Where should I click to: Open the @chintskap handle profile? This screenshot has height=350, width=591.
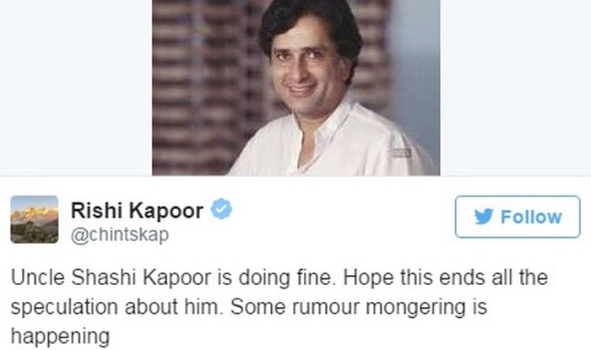(120, 235)
